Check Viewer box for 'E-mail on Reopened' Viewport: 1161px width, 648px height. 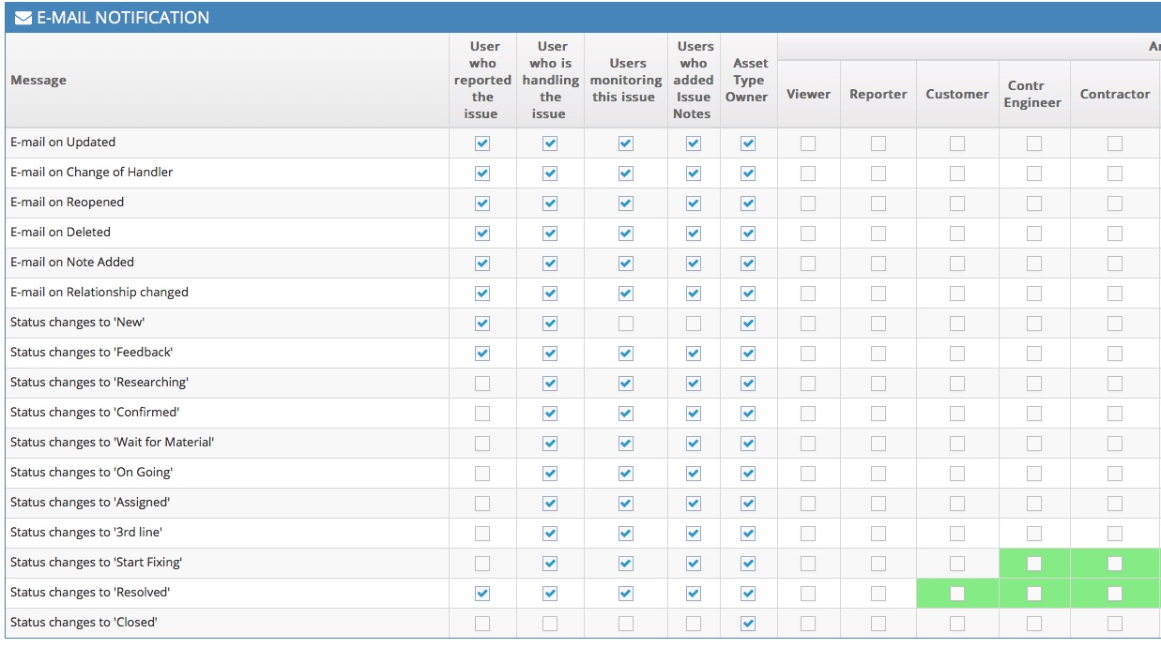click(808, 203)
